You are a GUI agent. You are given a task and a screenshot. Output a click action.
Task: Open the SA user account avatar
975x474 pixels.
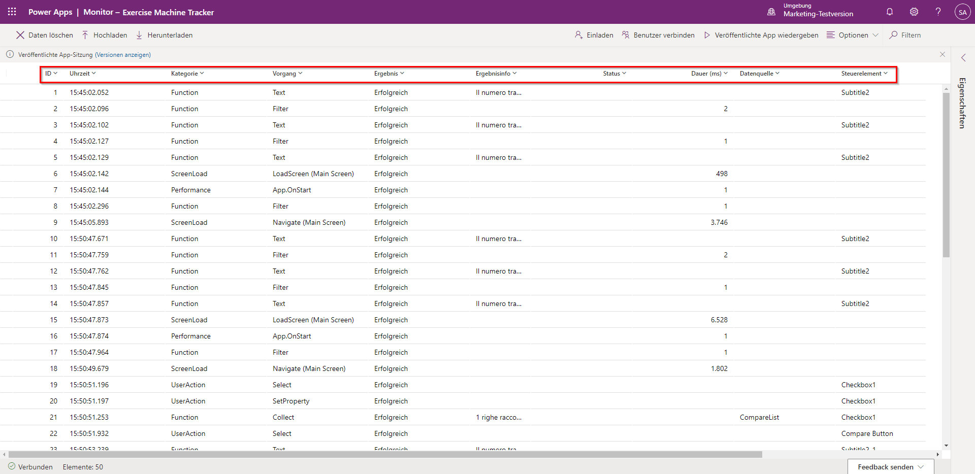tap(962, 12)
